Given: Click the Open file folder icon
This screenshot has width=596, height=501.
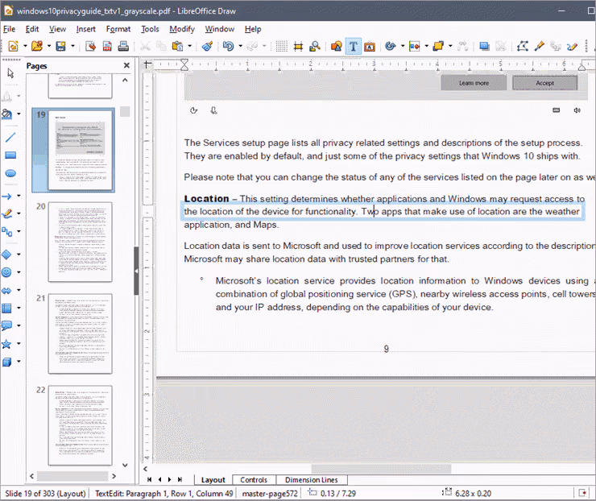Looking at the screenshot, I should point(37,47).
